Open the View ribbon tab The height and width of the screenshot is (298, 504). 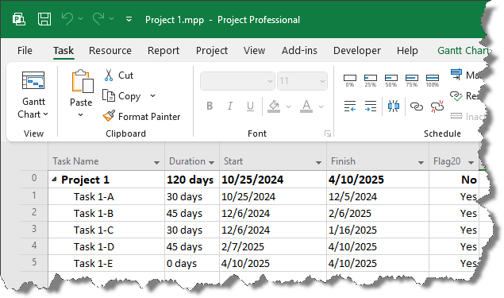pyautogui.click(x=254, y=51)
